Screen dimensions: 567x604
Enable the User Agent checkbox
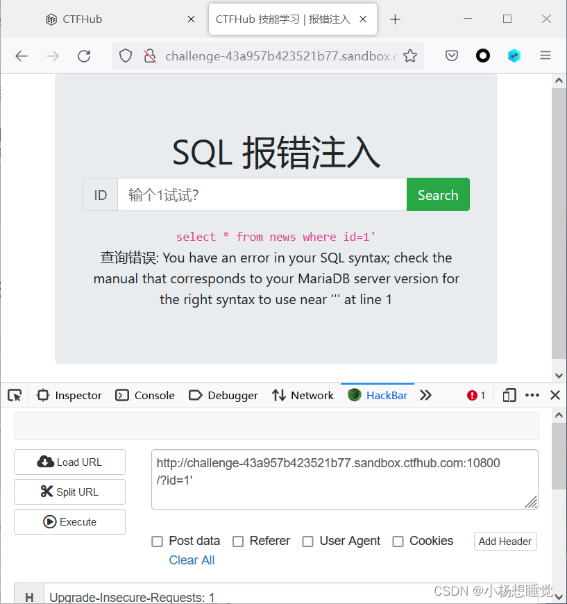[307, 542]
